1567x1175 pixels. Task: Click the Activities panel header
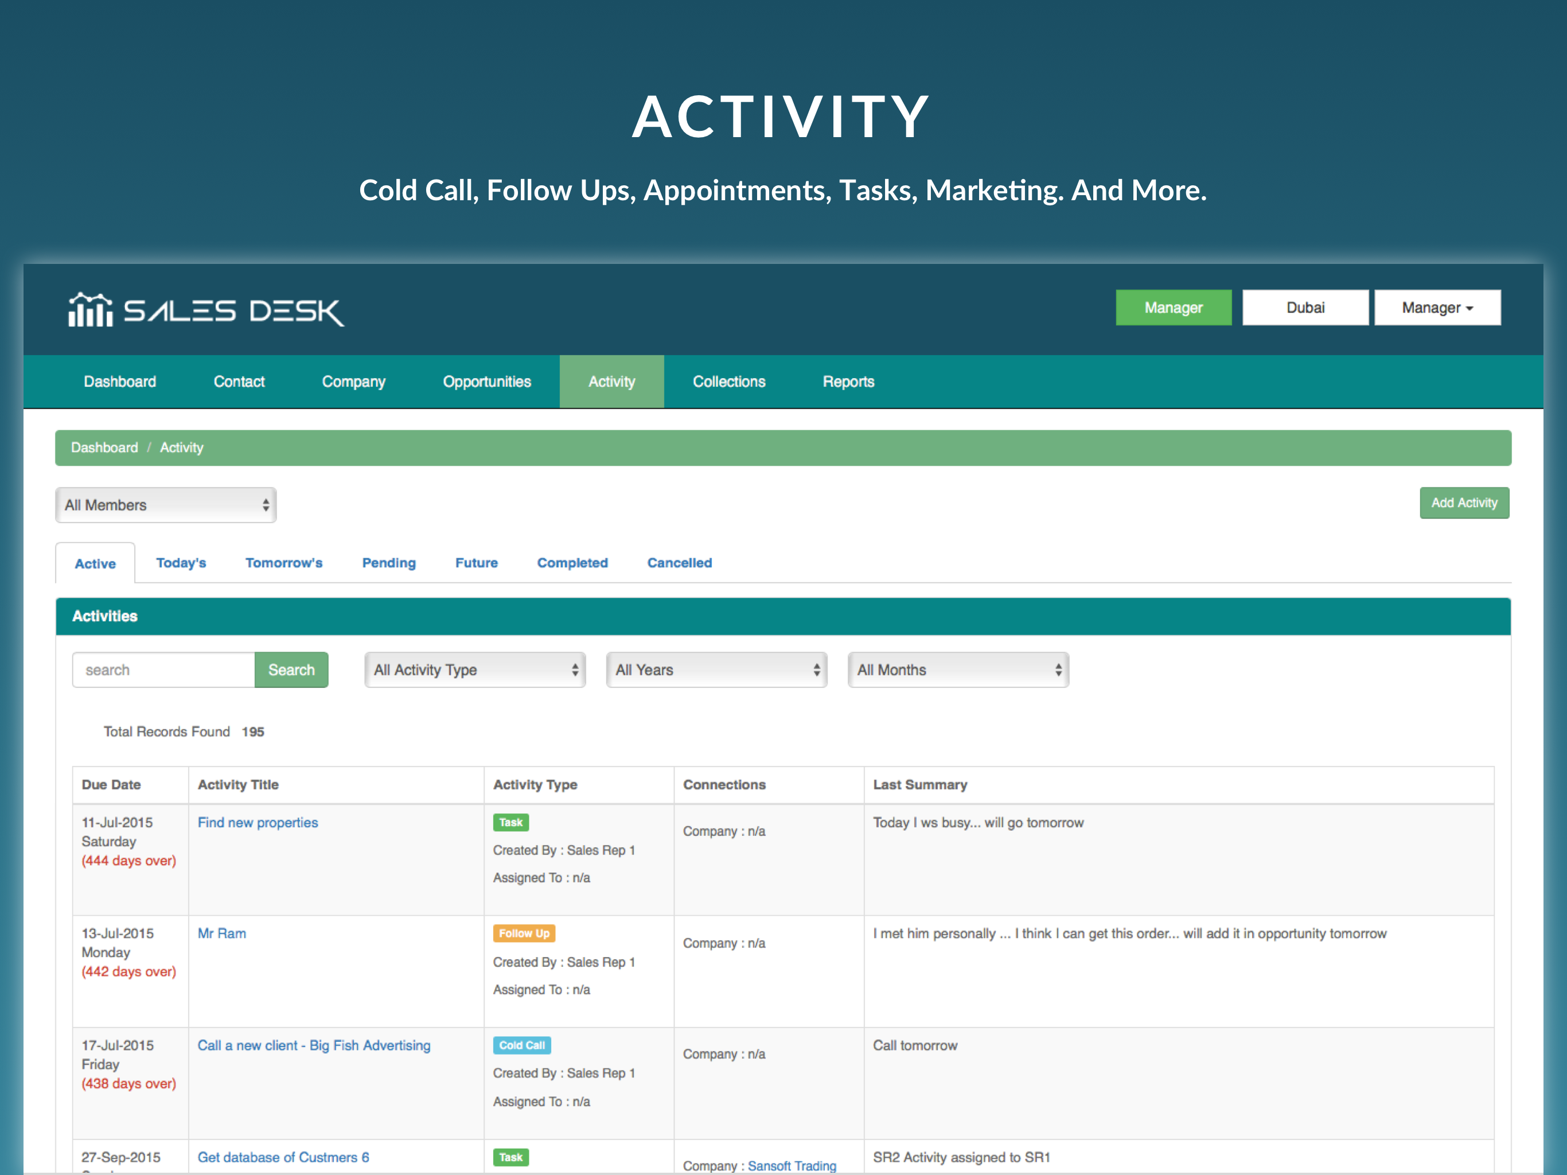point(783,616)
